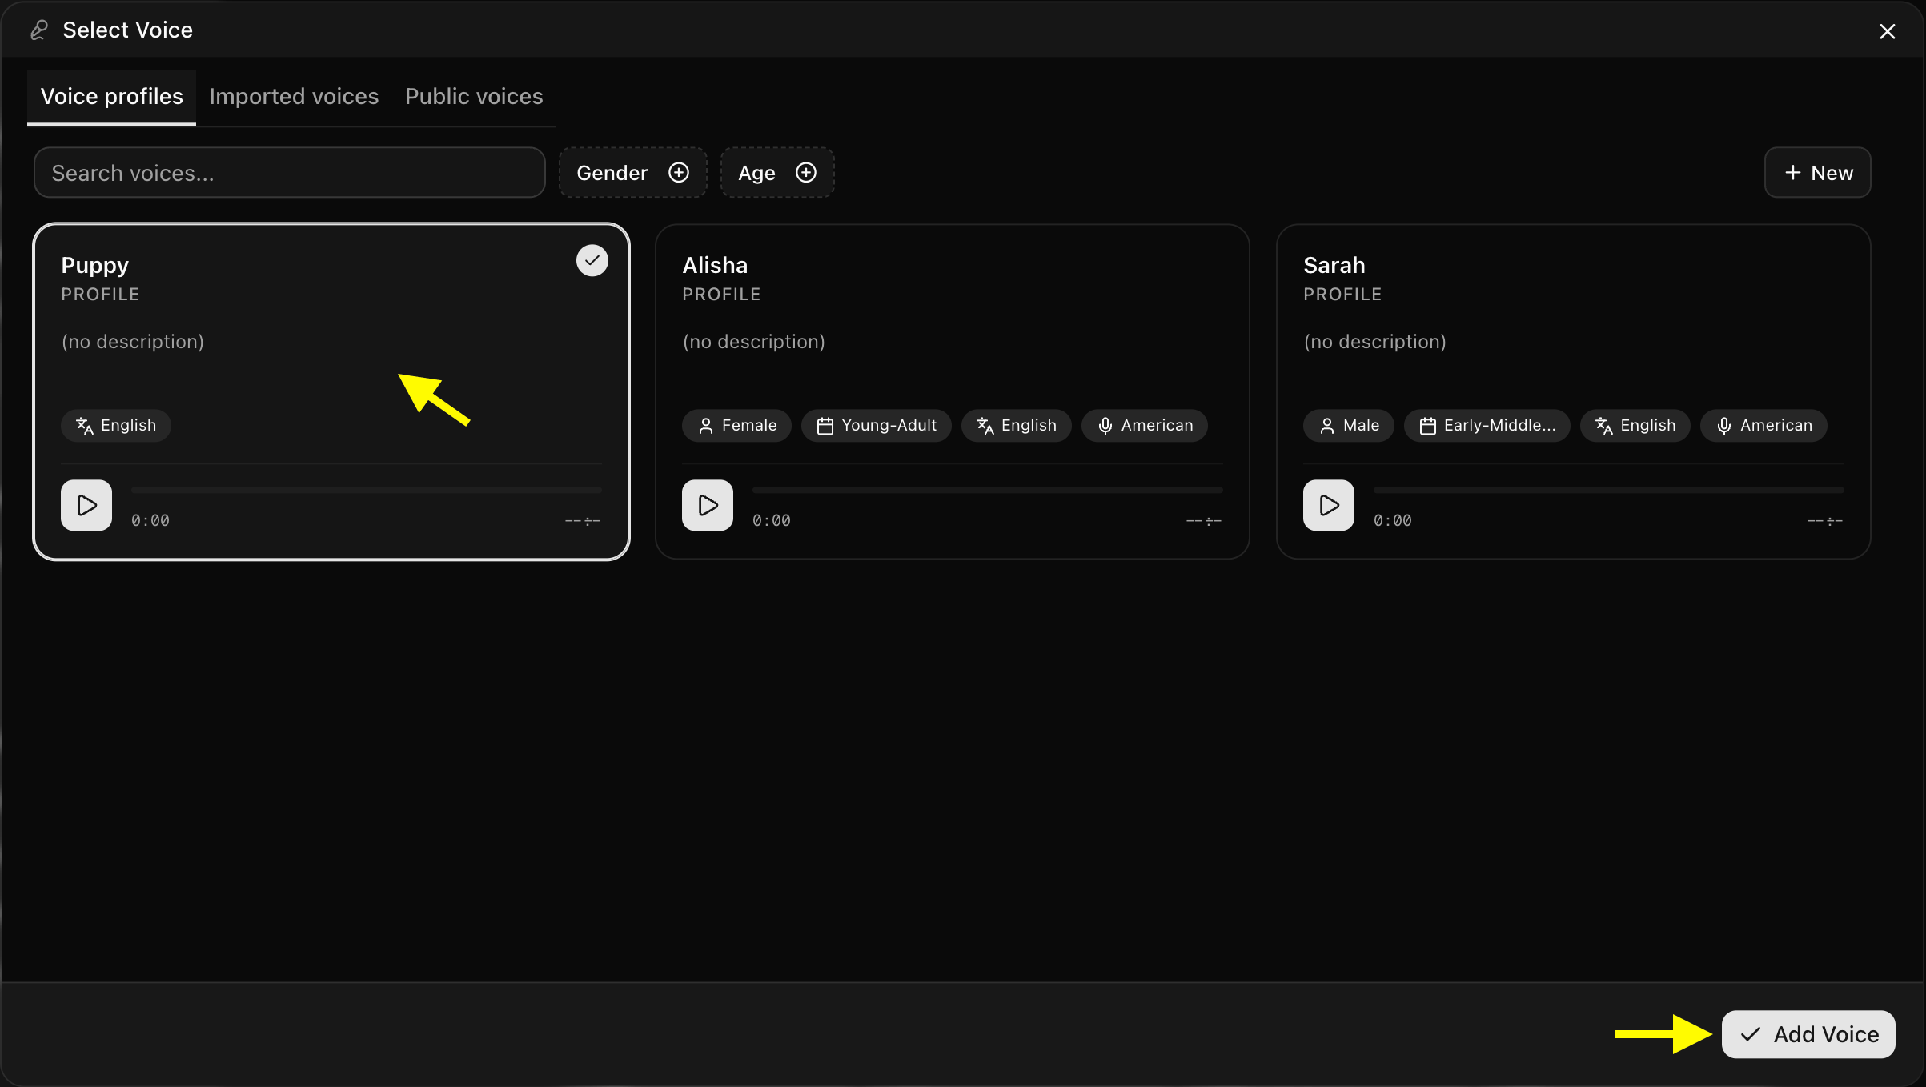Open the Age filter
The width and height of the screenshot is (1926, 1087).
(777, 172)
